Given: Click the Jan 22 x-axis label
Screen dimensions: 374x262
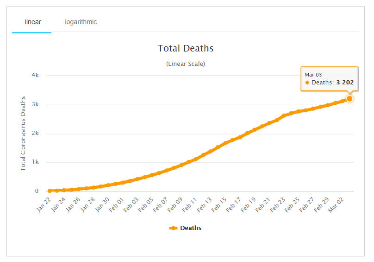Looking at the screenshot, I should coord(44,203).
